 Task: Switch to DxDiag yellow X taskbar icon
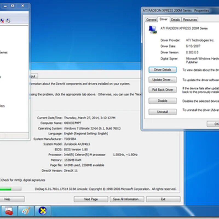pos(43,211)
